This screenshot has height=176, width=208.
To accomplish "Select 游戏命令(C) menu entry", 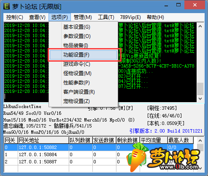I will tap(83, 64).
